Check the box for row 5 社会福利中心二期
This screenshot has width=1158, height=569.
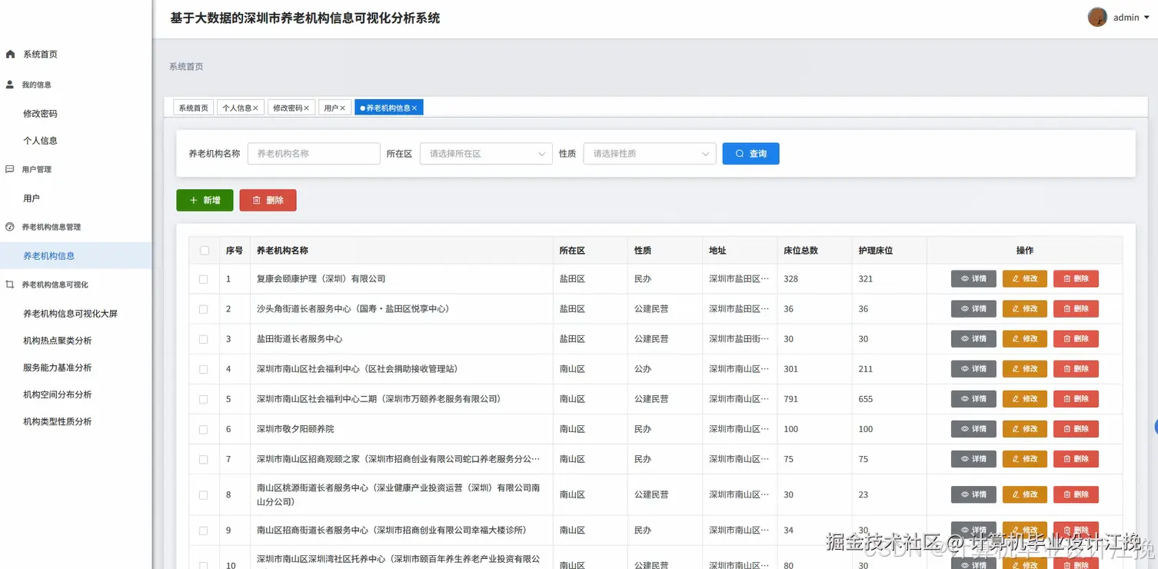[x=204, y=399]
